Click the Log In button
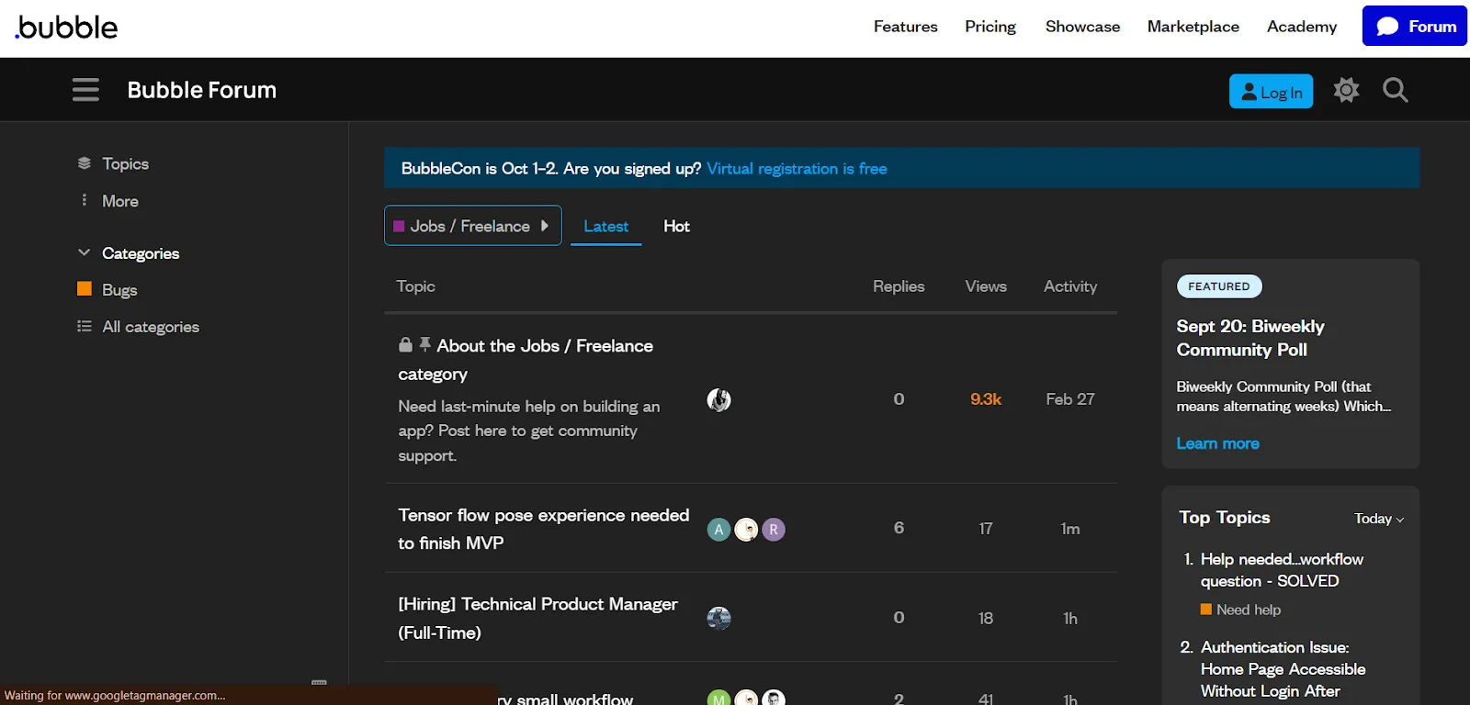The height and width of the screenshot is (705, 1470). click(1271, 91)
